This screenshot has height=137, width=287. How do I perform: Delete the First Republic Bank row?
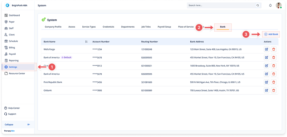coord(274,82)
